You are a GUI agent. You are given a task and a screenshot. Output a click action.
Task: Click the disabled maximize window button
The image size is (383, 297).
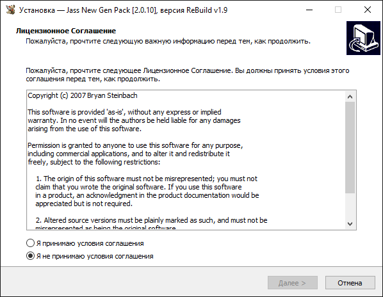pos(338,10)
